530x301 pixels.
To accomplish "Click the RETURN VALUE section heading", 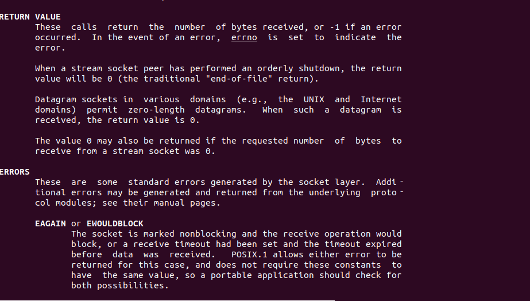I will pyautogui.click(x=30, y=17).
